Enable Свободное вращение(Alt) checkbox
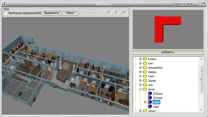The width and height of the screenshot is (208, 117). click(5, 13)
